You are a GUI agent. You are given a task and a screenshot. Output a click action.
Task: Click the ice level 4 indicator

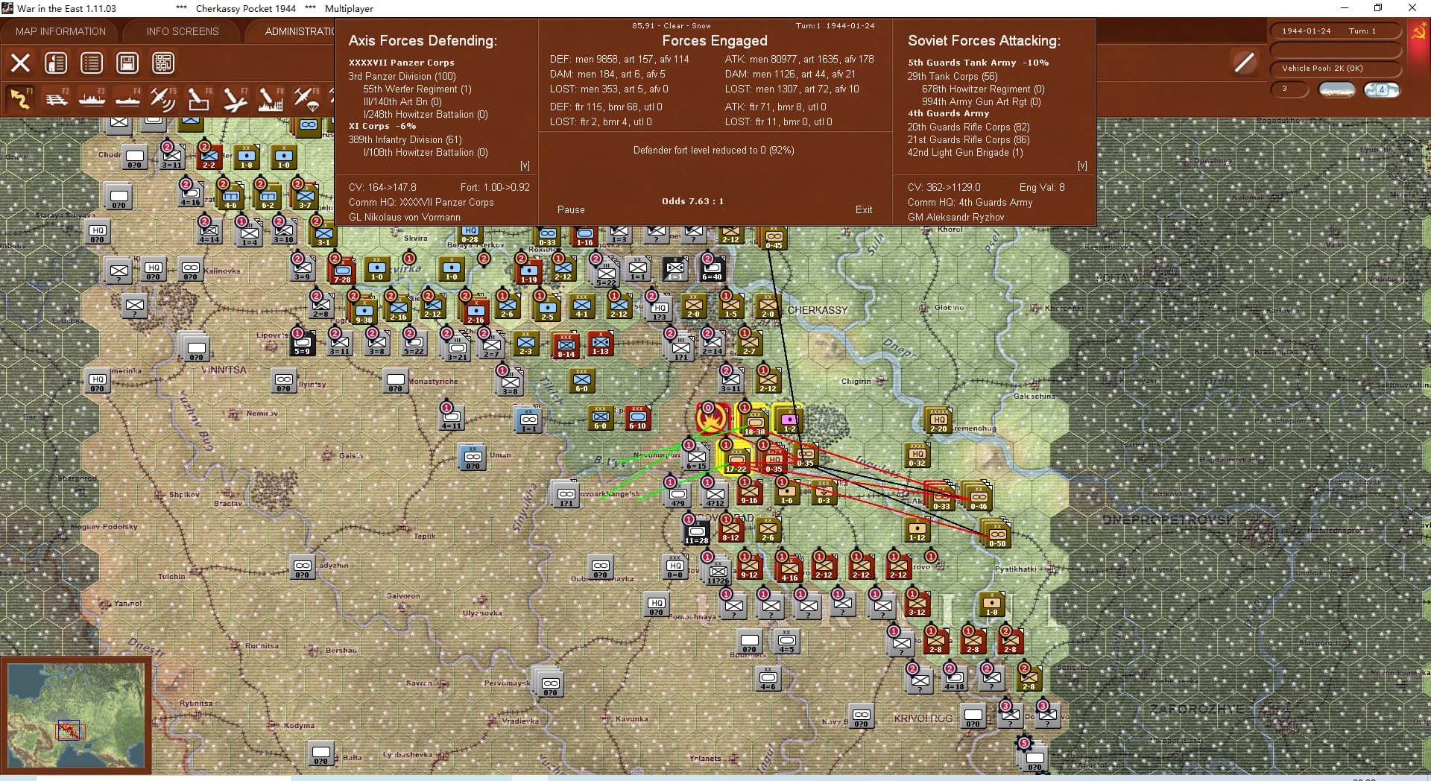1382,89
